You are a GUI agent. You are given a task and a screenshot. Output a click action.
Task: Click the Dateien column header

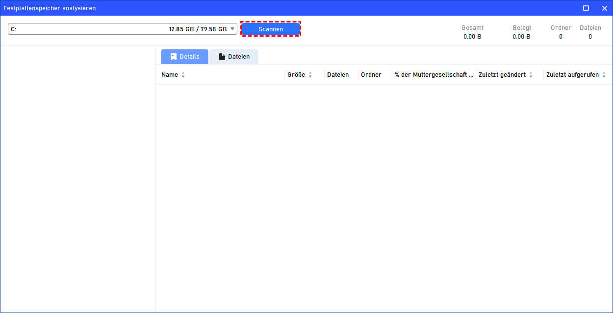click(338, 75)
